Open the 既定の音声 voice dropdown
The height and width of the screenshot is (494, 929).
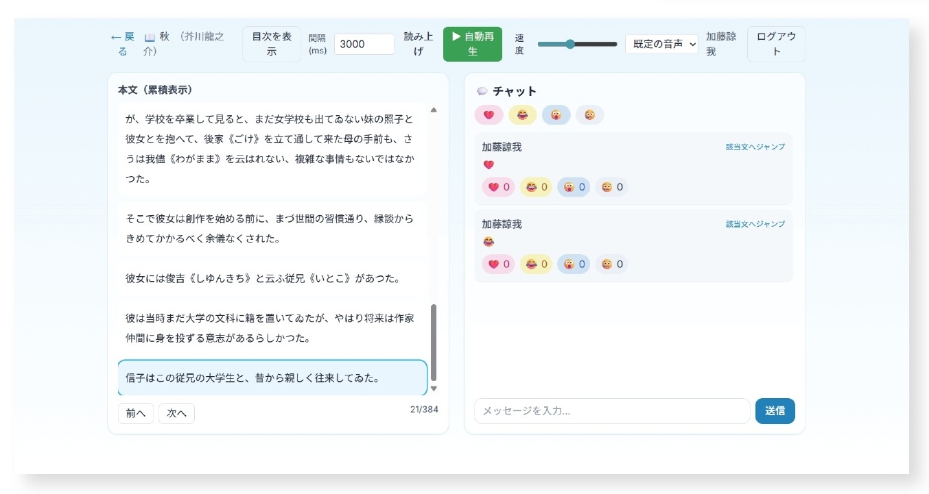click(x=661, y=44)
